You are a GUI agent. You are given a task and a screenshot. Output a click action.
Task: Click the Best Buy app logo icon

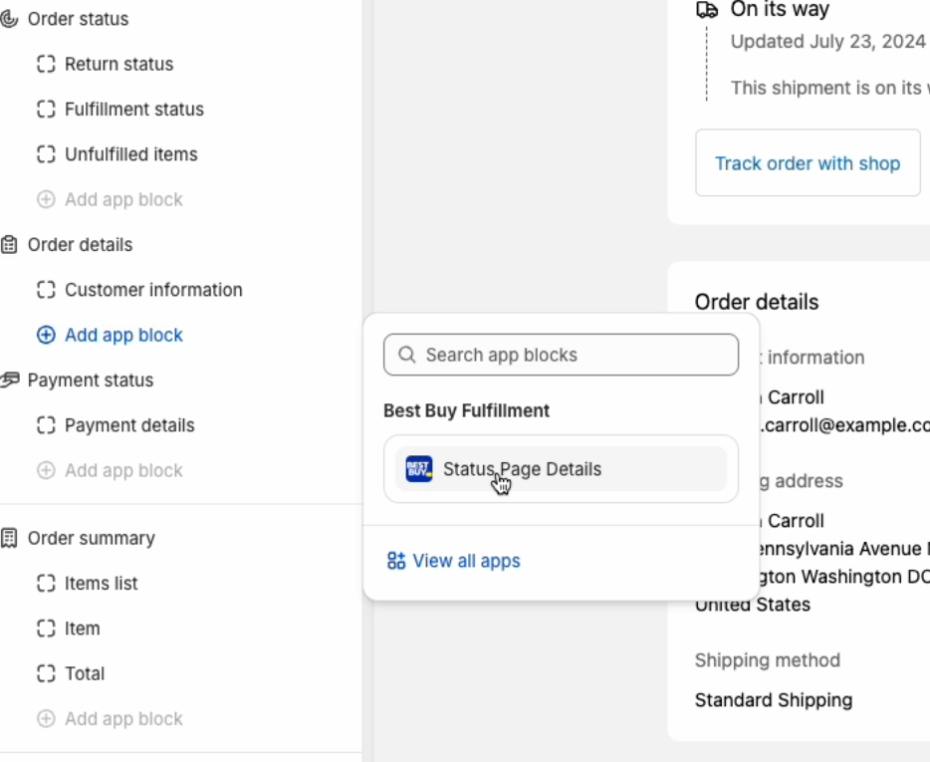pos(419,469)
